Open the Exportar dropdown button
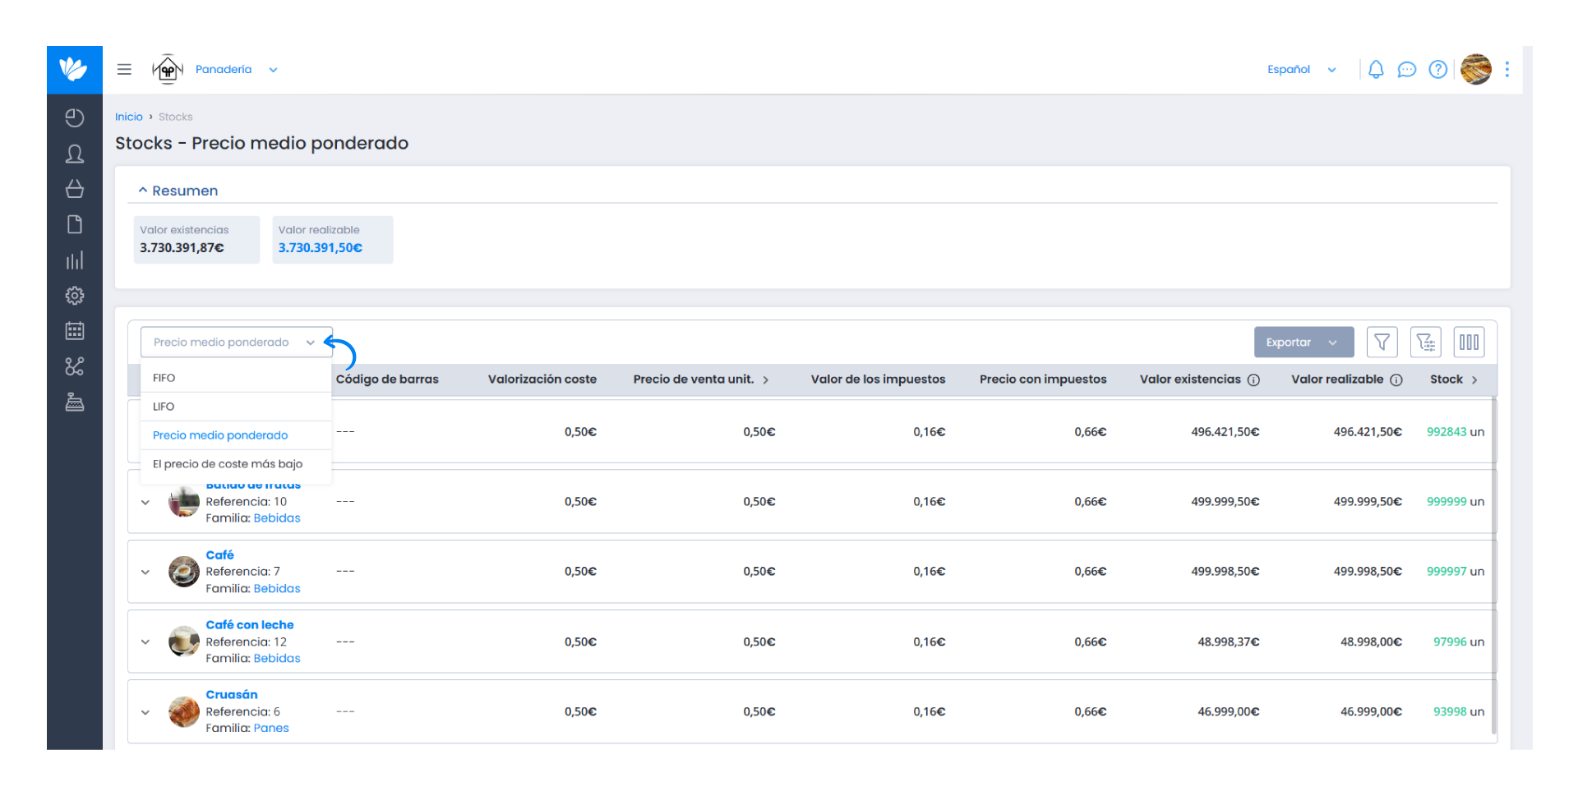 point(1303,342)
